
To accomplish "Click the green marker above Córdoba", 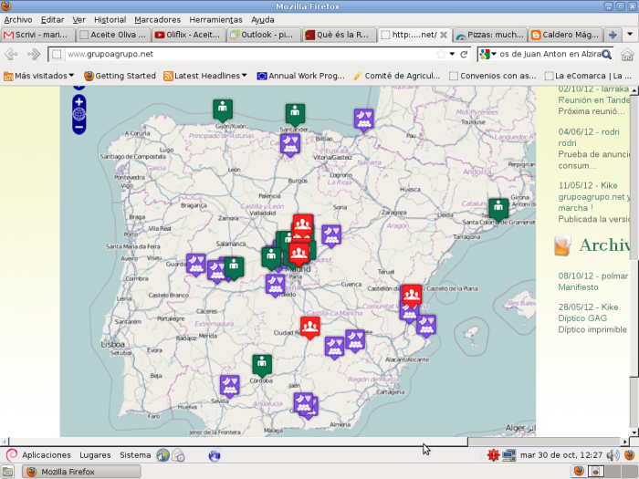I will (262, 365).
